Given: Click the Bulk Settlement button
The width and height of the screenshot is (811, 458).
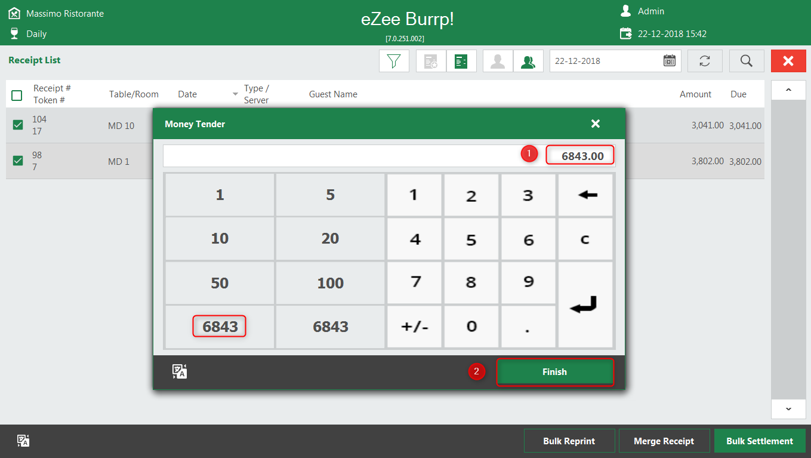Looking at the screenshot, I should [x=760, y=441].
